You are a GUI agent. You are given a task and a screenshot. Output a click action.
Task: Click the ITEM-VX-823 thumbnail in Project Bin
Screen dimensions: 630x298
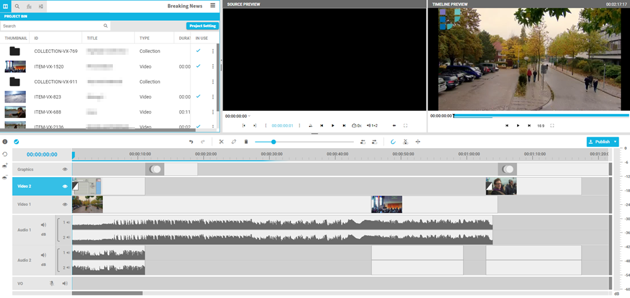(15, 97)
